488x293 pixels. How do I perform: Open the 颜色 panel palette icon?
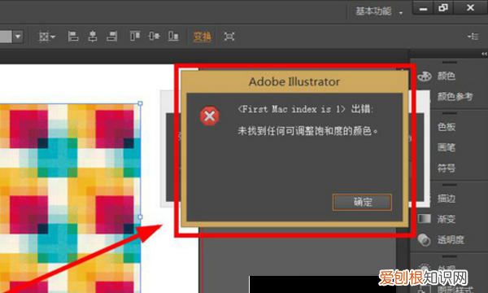point(425,76)
